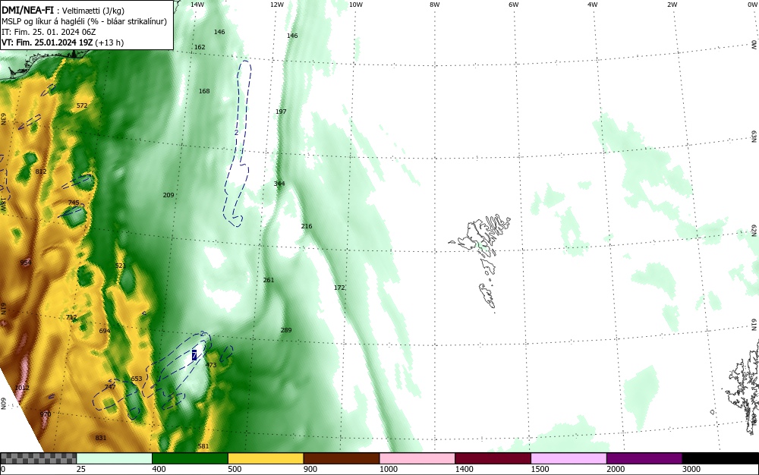Select the 745 CAPE value
Viewport: 759px width, 475px height.
tap(74, 203)
